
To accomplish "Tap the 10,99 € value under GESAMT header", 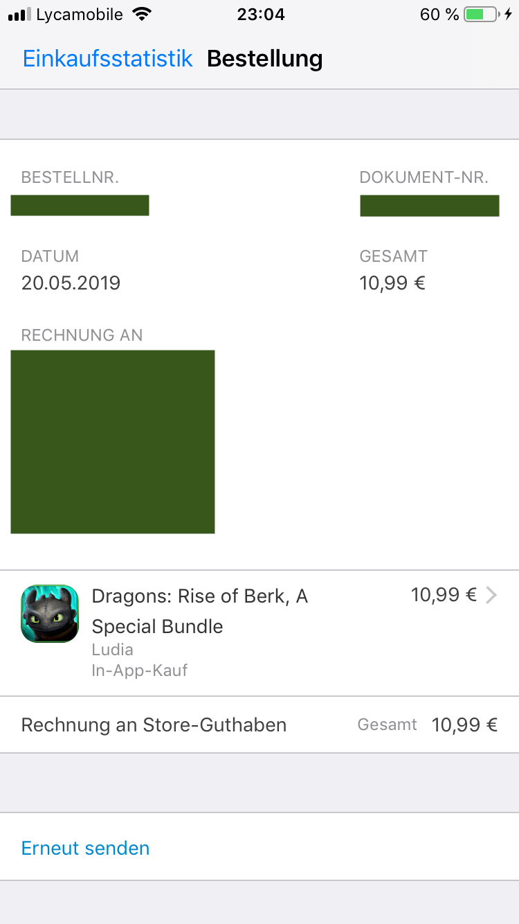I will (x=392, y=283).
